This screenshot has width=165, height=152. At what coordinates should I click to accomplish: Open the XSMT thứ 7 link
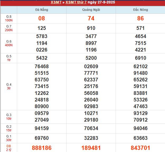tap(76, 2)
